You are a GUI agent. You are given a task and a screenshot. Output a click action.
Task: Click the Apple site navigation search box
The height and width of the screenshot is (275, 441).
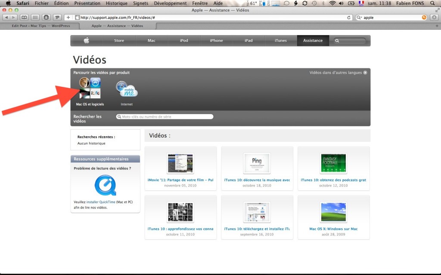pyautogui.click(x=350, y=41)
